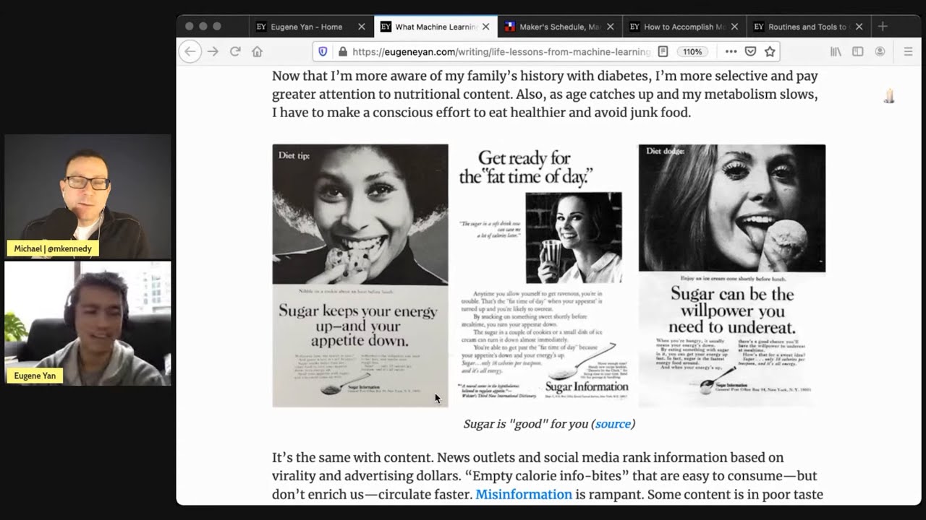
Task: Follow the source link under sugar ads
Action: 613,424
